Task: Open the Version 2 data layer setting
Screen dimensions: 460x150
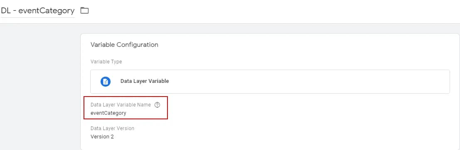Action: [x=102, y=137]
